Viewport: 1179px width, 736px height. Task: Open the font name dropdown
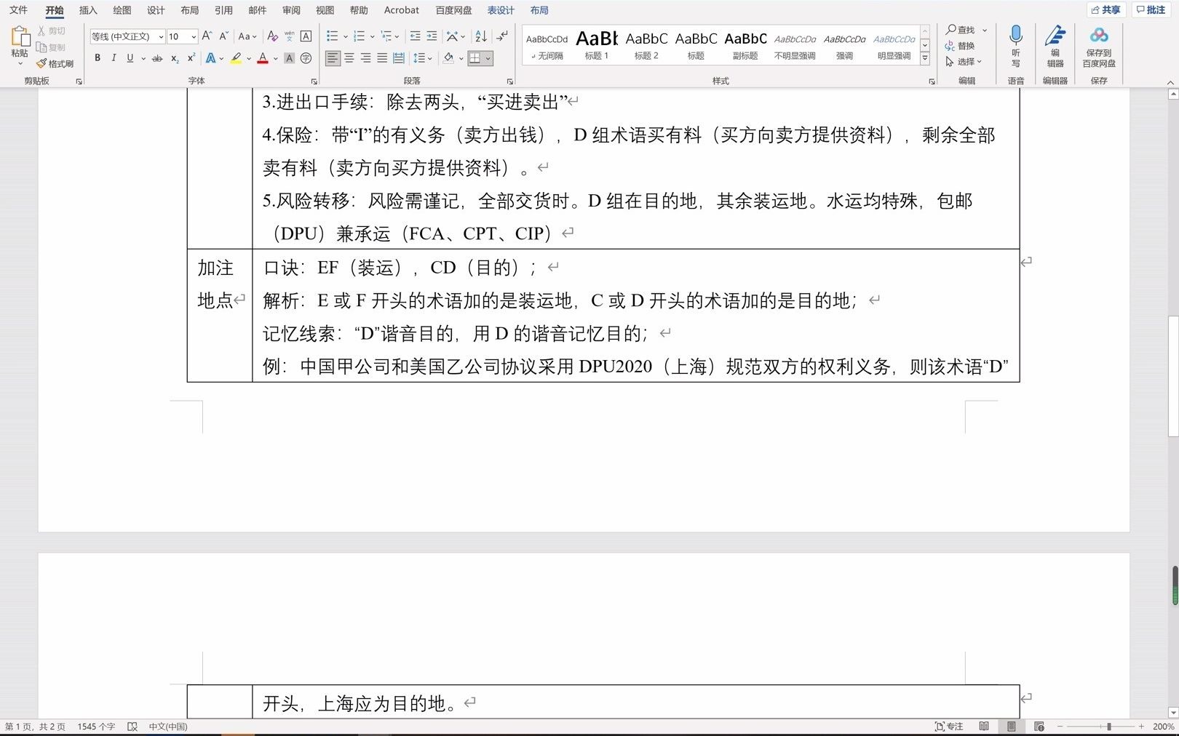click(161, 36)
